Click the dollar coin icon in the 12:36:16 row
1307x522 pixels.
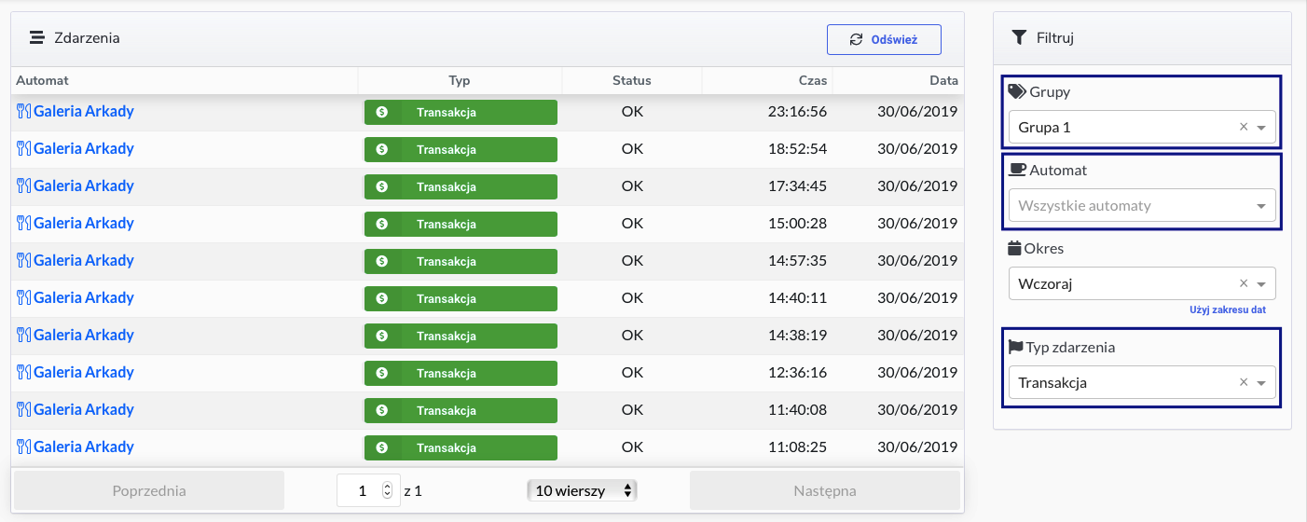point(381,373)
